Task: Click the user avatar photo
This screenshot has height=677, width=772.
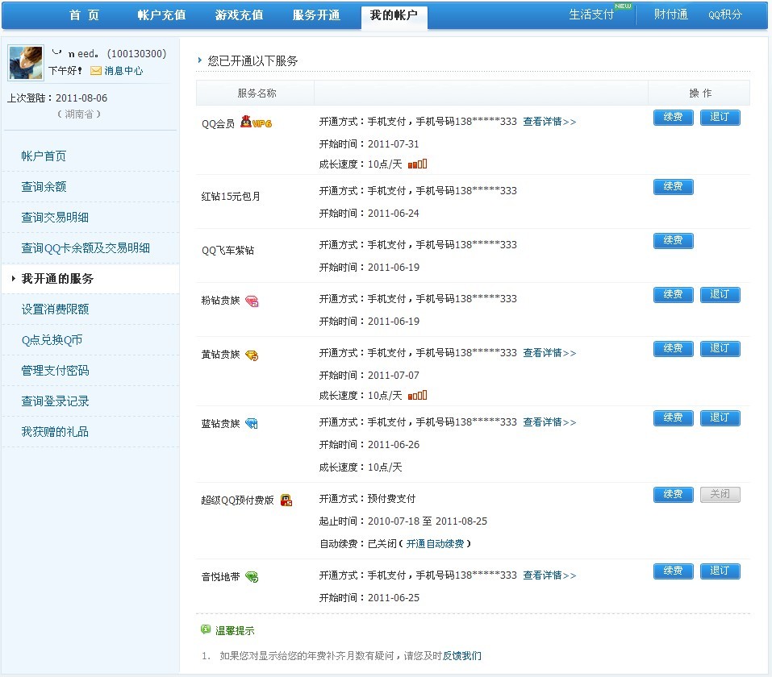Action: (26, 63)
